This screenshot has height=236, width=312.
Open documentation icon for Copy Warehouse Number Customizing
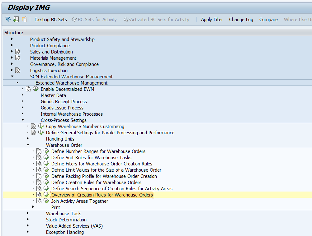click(x=34, y=127)
